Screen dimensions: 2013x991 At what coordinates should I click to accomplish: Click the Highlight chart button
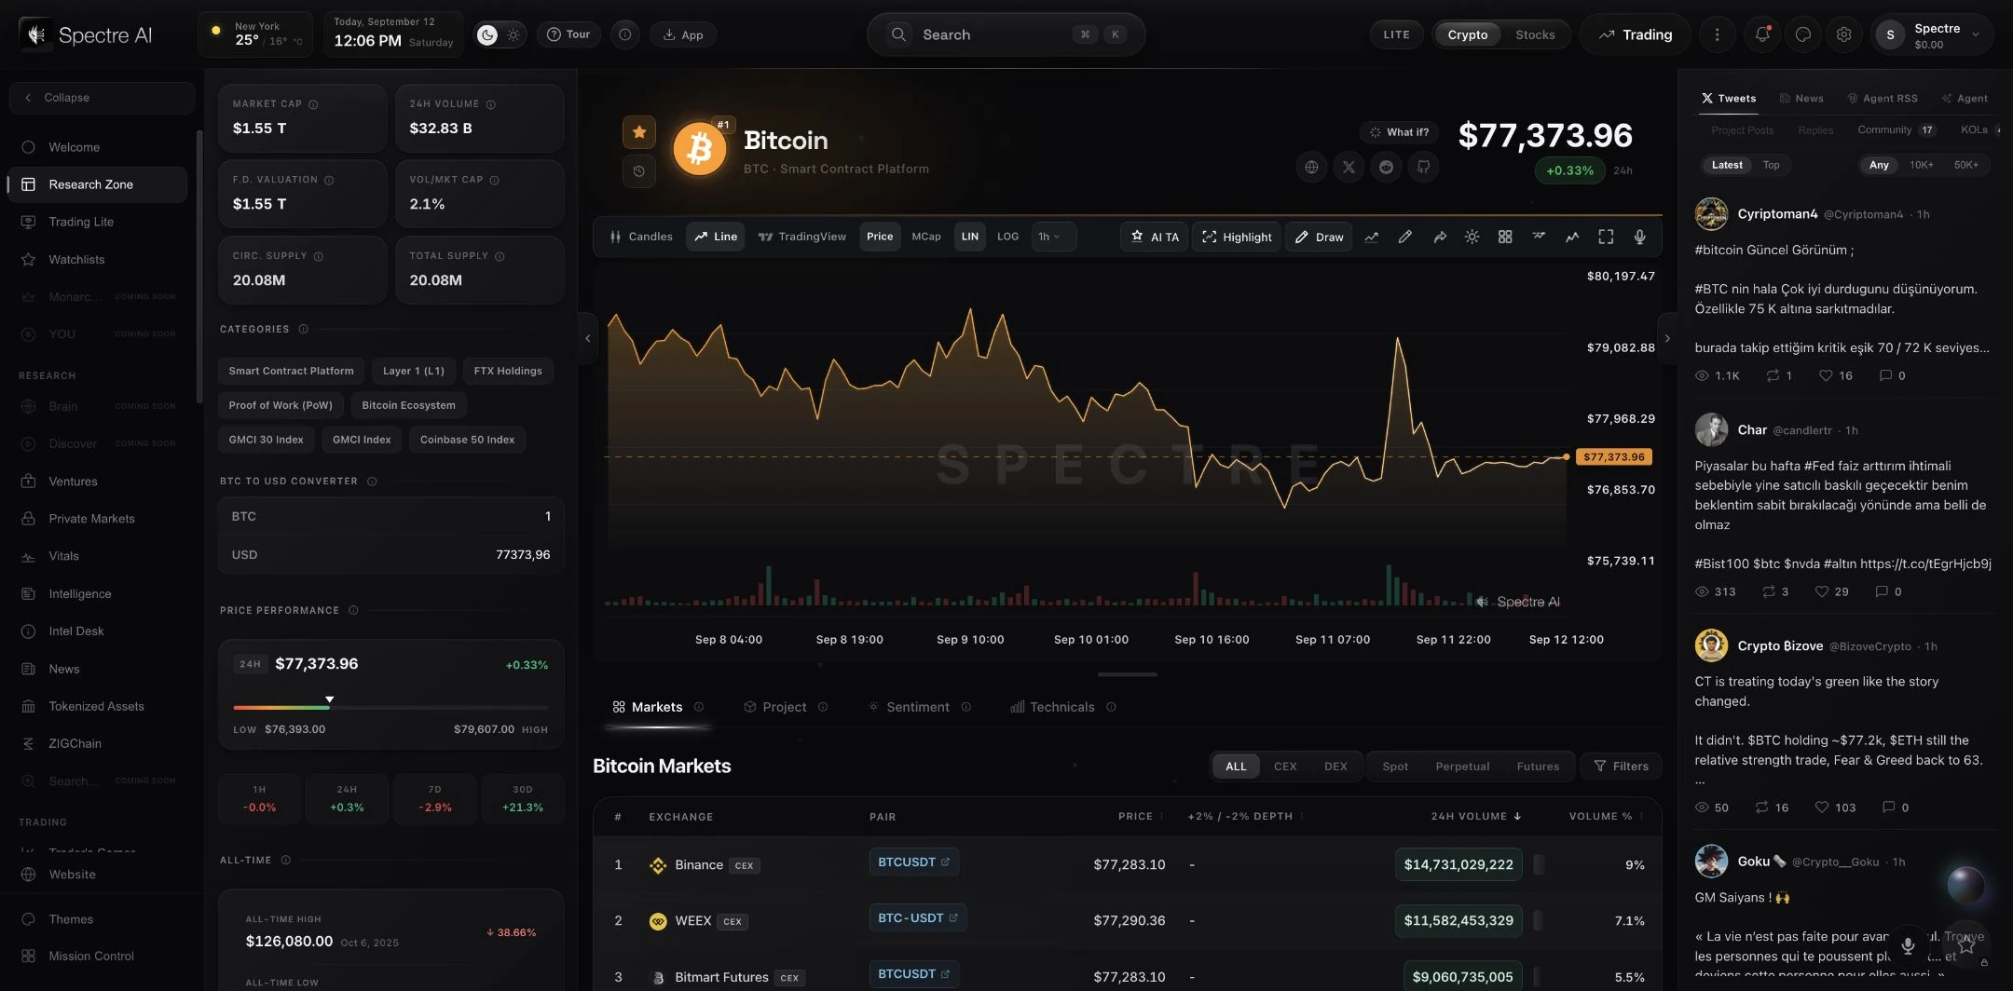point(1238,237)
